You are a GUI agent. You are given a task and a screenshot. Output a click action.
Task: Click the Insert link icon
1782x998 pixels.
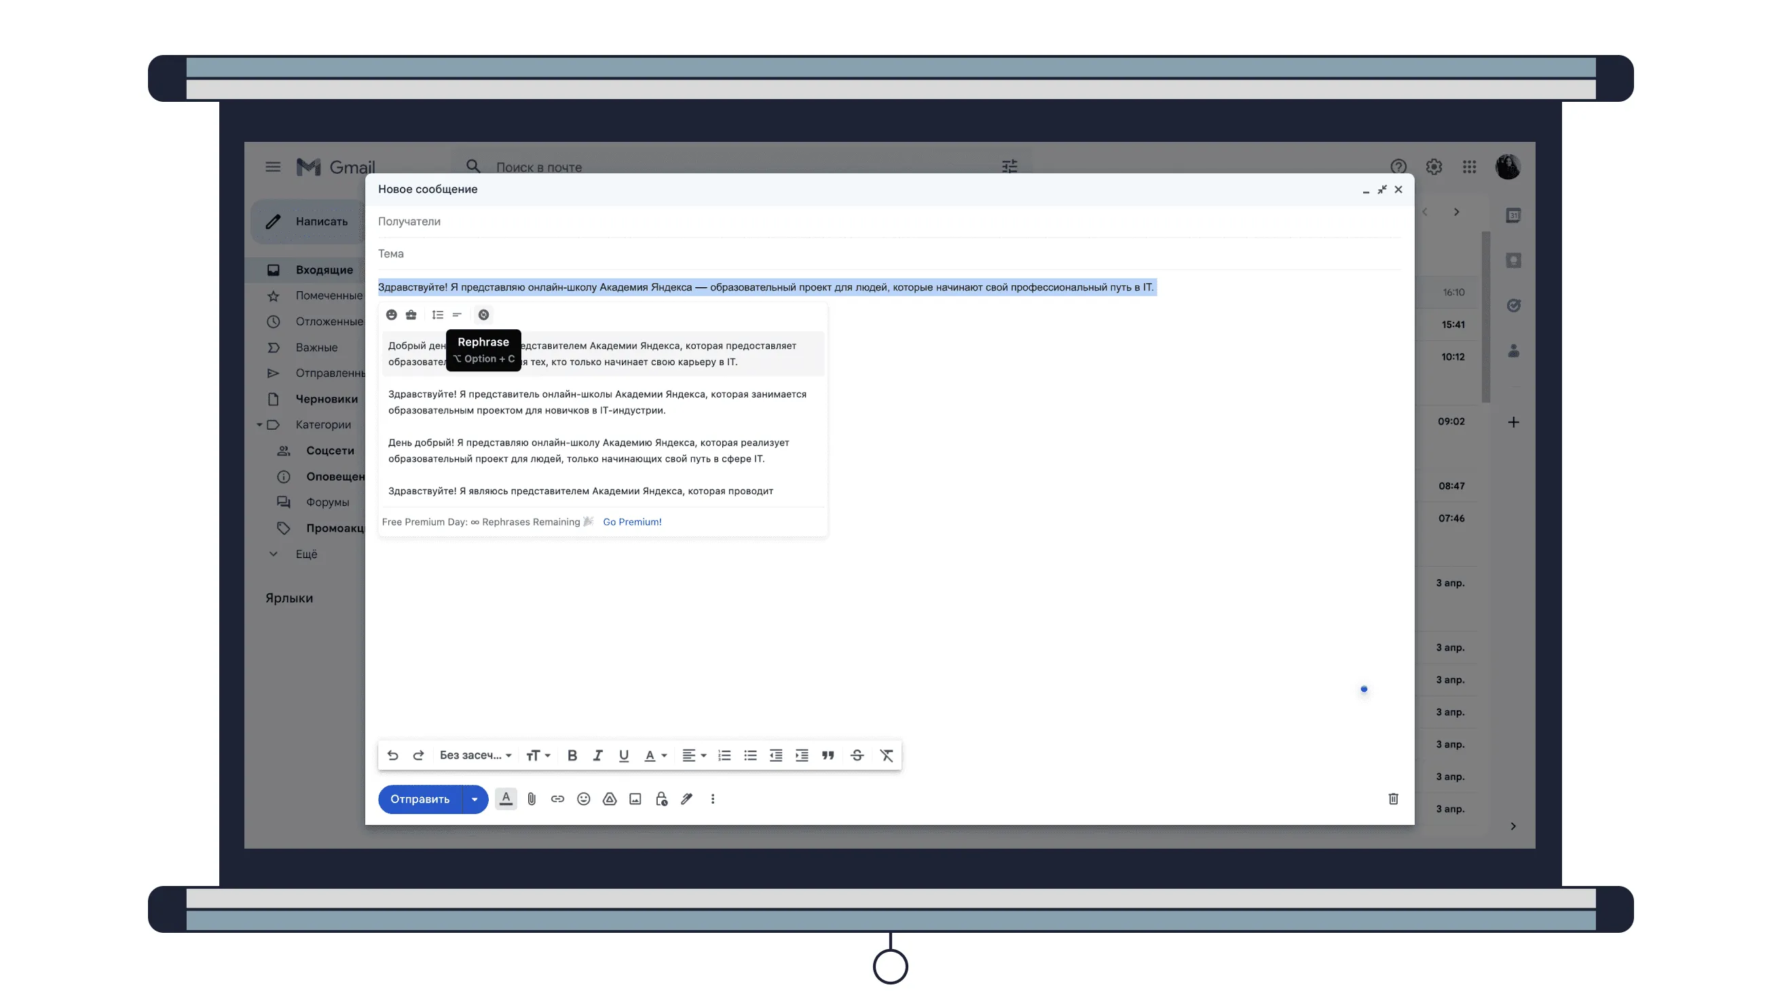557,798
